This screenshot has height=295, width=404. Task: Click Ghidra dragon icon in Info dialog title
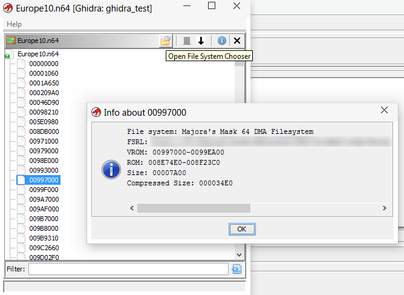(96, 112)
